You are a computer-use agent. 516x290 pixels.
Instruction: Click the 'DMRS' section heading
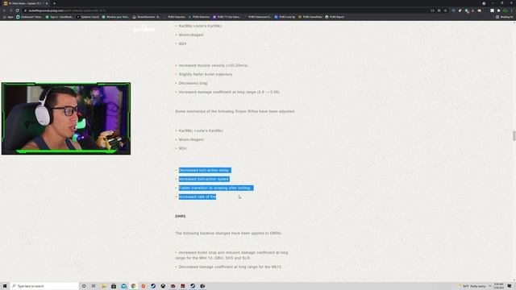(181, 217)
